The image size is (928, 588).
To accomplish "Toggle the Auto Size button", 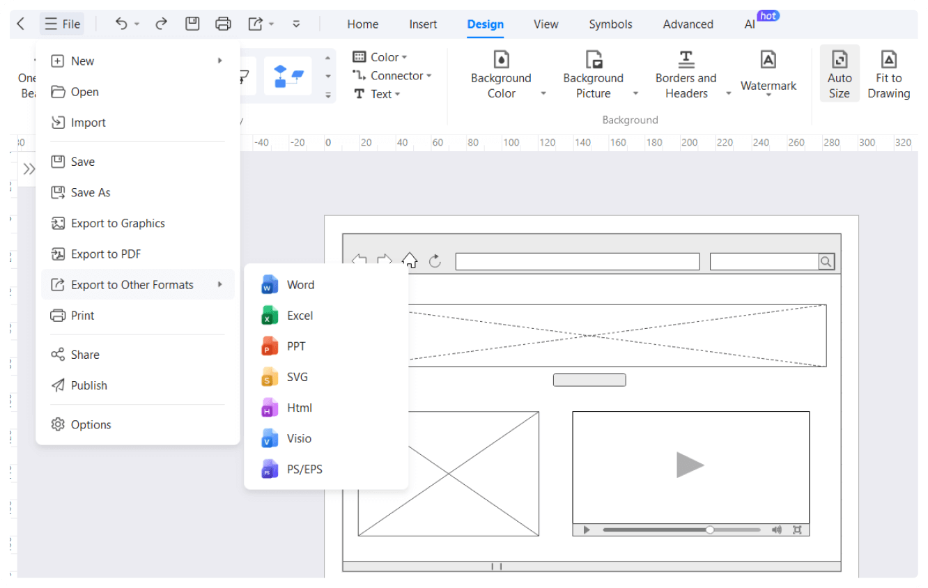I will (840, 75).
